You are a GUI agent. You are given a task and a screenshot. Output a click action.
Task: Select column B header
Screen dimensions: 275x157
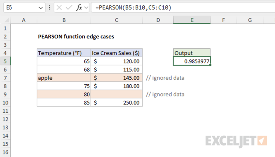pos(64,20)
